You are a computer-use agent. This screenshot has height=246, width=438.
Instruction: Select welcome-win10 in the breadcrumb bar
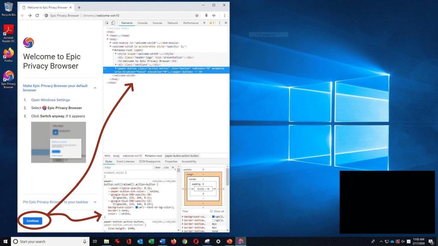(x=132, y=156)
